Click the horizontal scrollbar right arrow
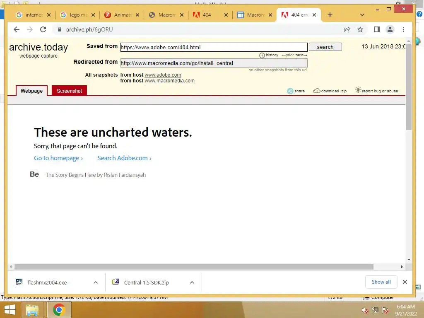 coord(402,267)
